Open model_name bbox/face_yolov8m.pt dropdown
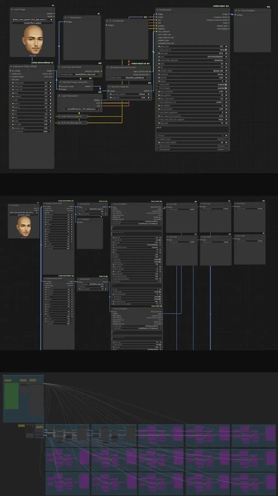The width and height of the screenshot is (278, 496). tap(129, 78)
